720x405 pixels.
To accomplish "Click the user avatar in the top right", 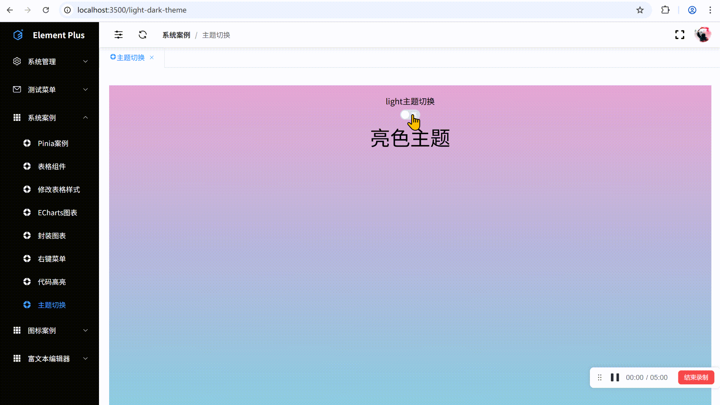I will 703,34.
